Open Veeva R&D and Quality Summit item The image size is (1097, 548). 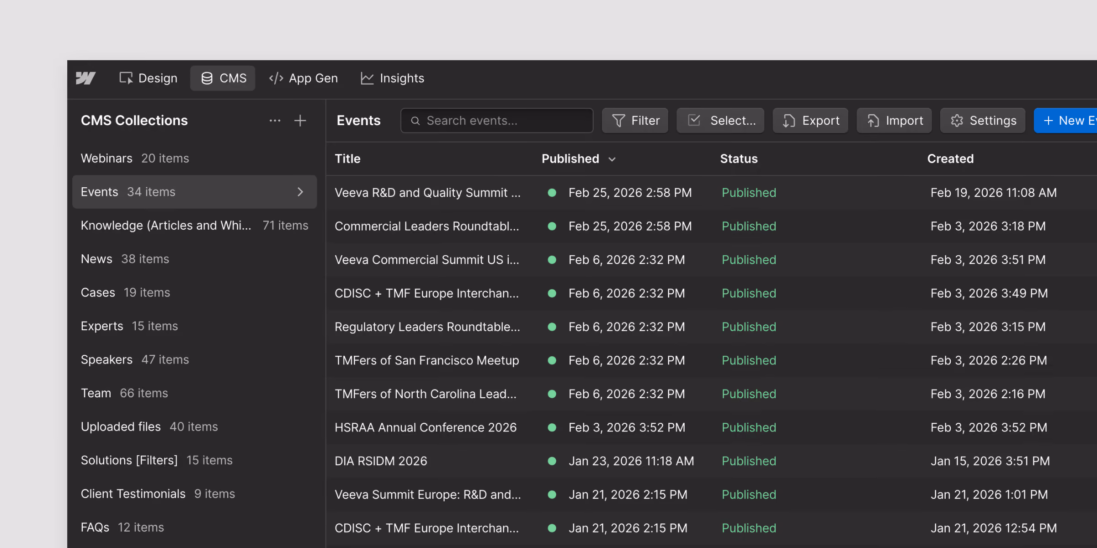tap(427, 193)
